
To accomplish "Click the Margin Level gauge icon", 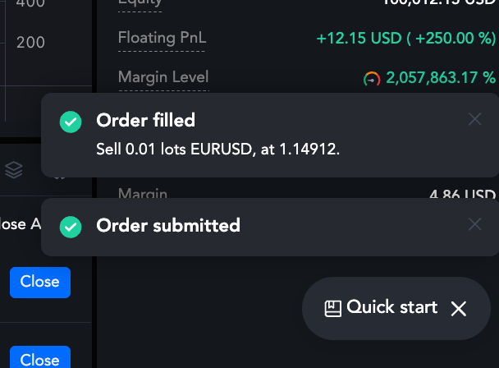I will 372,79.
